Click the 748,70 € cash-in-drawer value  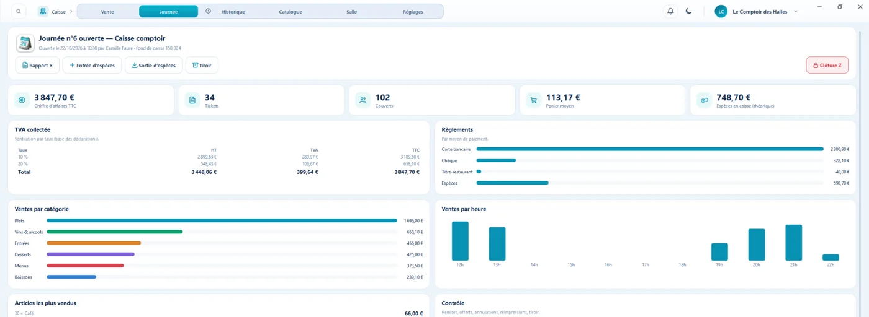pyautogui.click(x=734, y=97)
